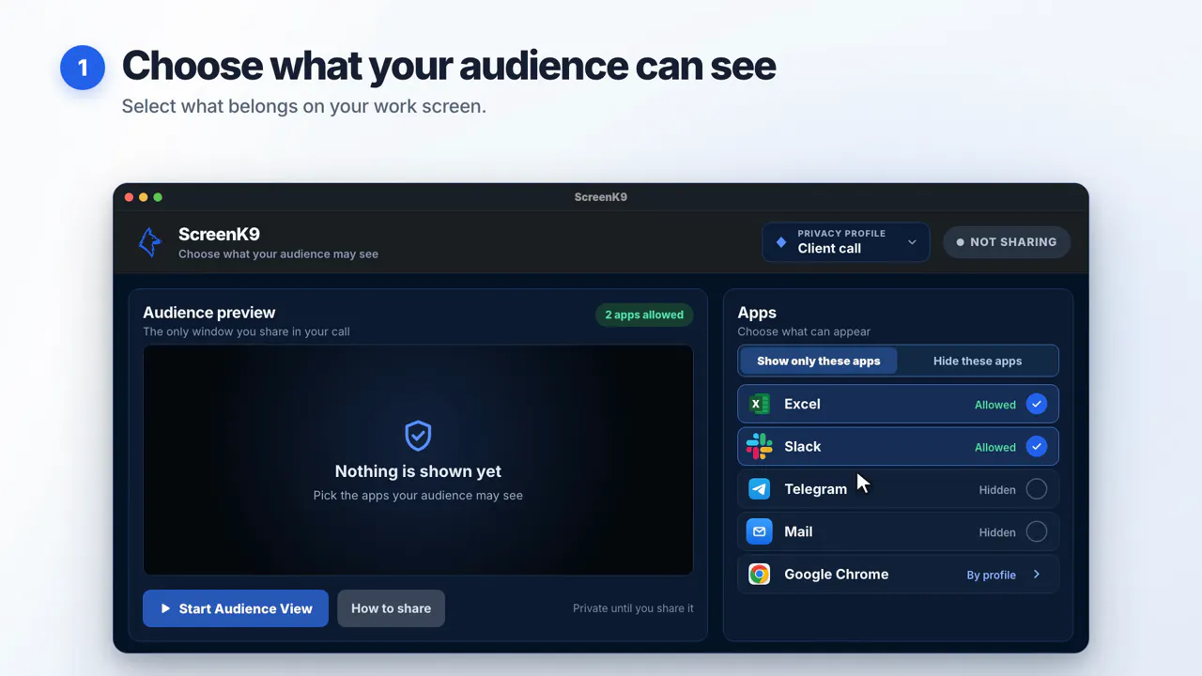Click the Allowed label in Slack row
Viewport: 1202px width, 676px height.
pyautogui.click(x=995, y=448)
